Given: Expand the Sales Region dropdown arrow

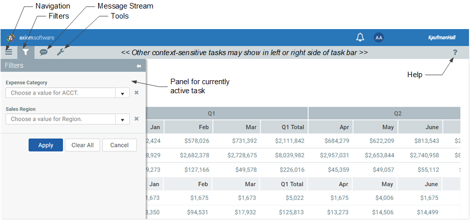Looking at the screenshot, I should [x=123, y=119].
